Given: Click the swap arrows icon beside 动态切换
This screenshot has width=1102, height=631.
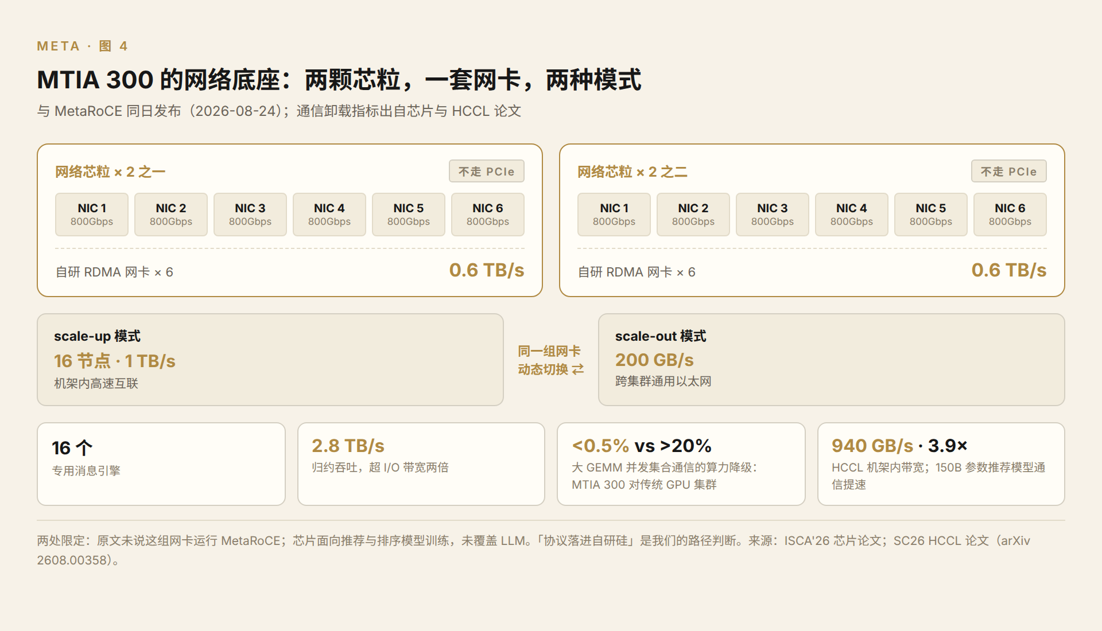Looking at the screenshot, I should pyautogui.click(x=578, y=369).
